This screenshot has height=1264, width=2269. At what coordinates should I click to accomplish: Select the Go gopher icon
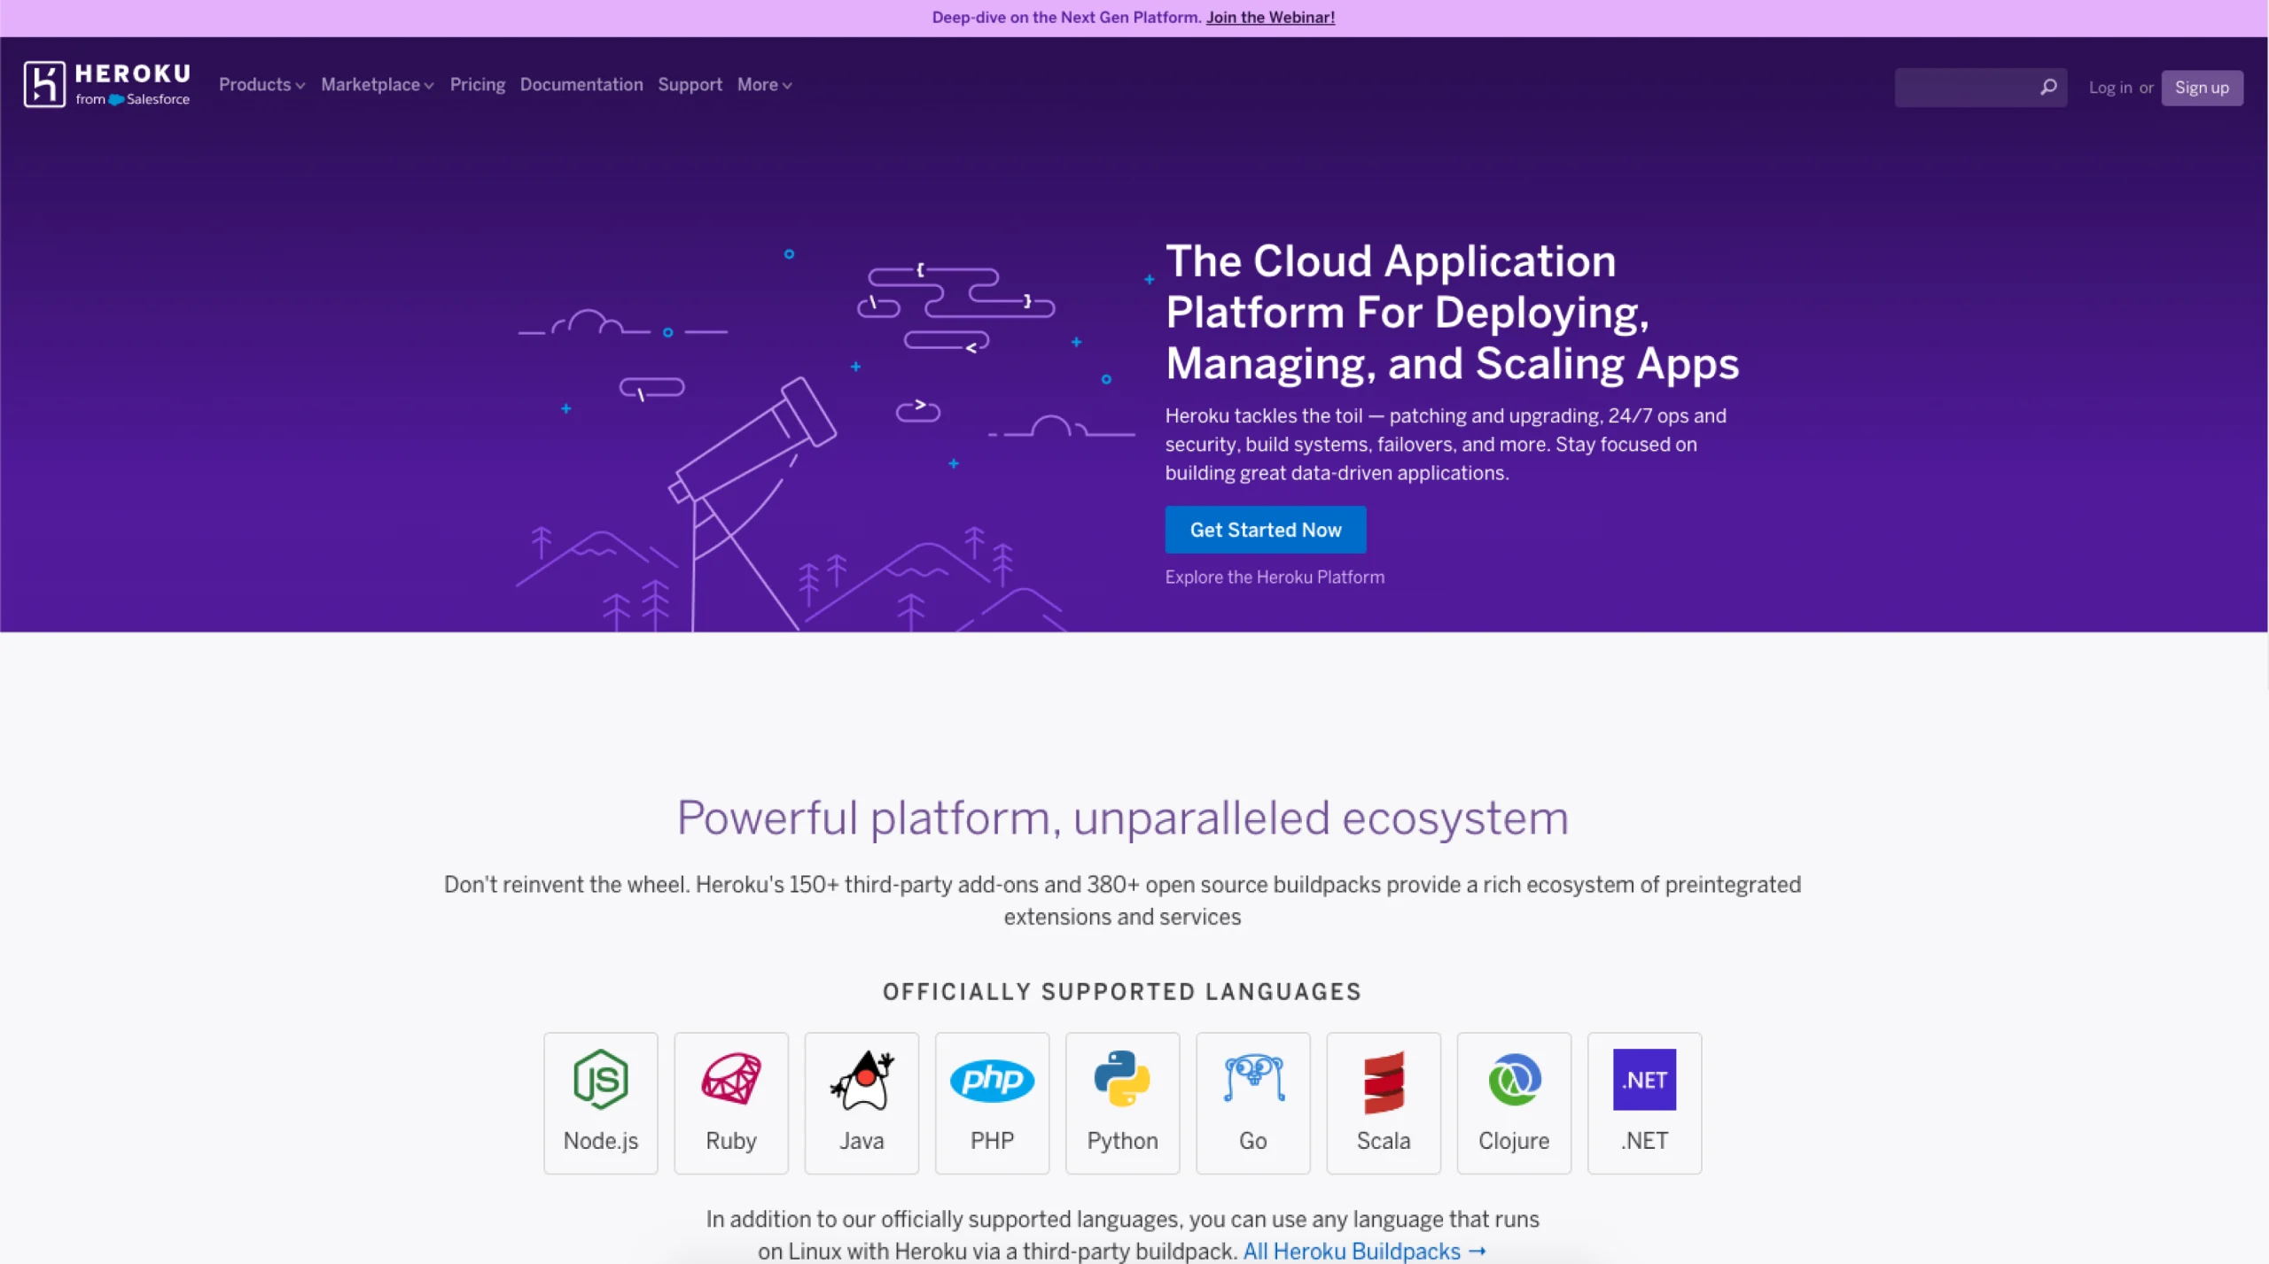(x=1253, y=1078)
